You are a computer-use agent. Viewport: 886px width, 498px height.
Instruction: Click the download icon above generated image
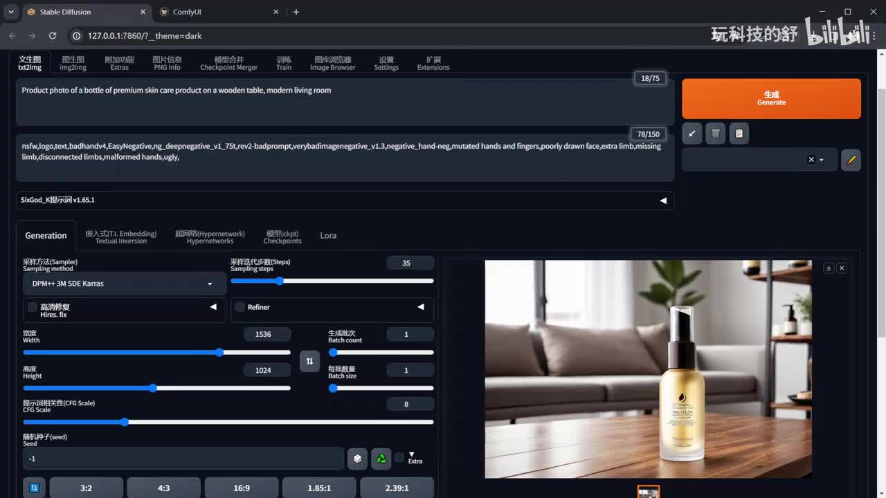829,268
